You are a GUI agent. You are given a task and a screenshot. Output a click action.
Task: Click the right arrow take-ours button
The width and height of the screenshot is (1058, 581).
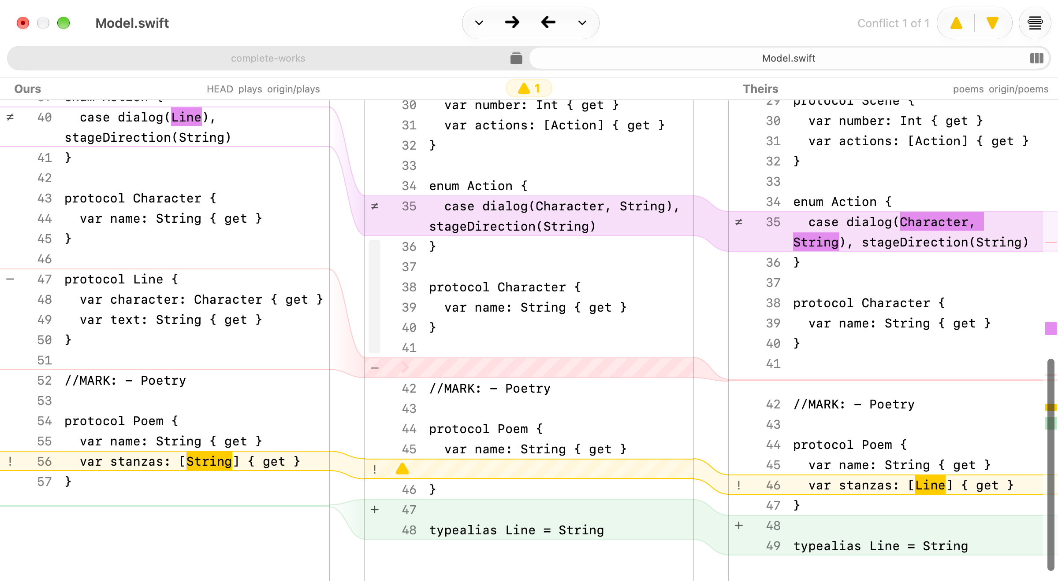512,22
